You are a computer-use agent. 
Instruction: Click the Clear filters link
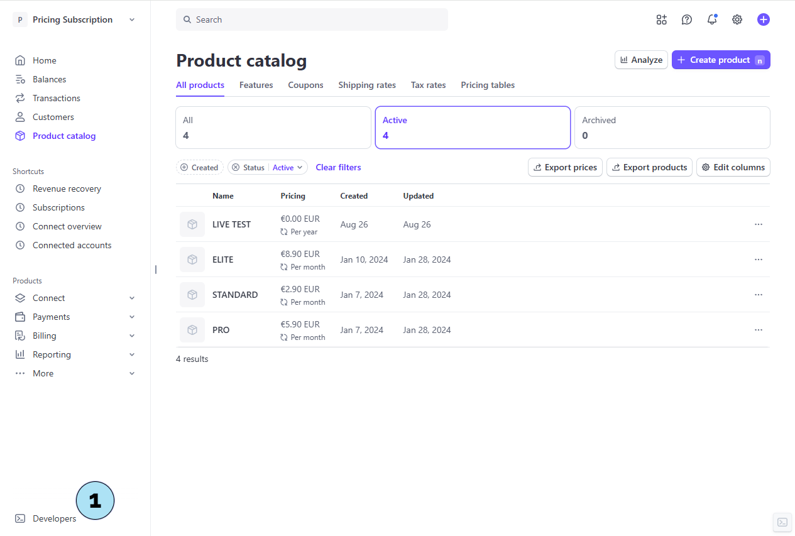click(338, 167)
